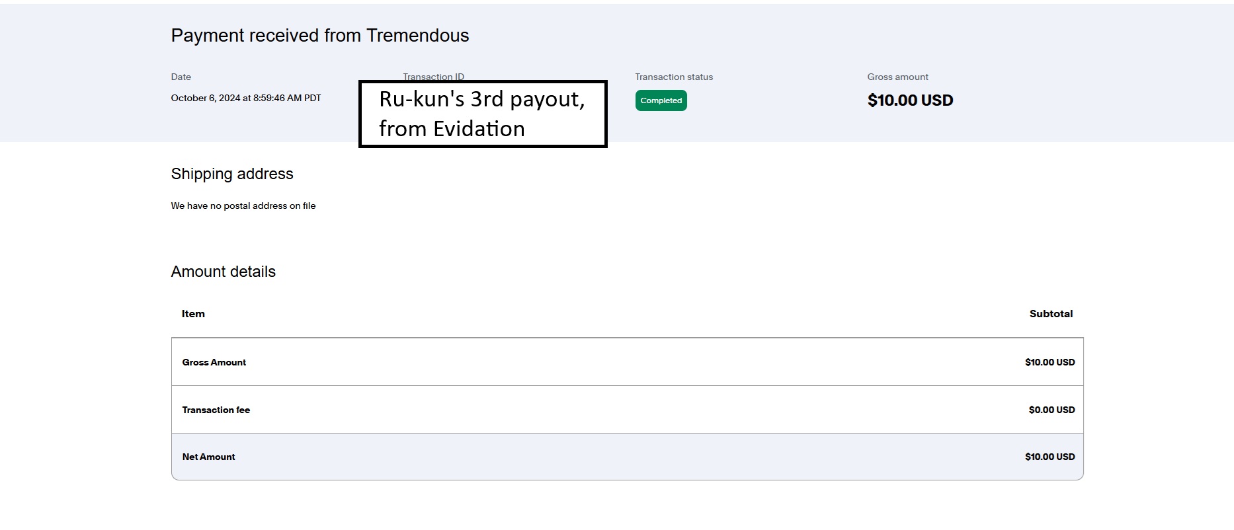This screenshot has height=530, width=1234.
Task: Click the Subtotal column header
Action: pos(1051,314)
